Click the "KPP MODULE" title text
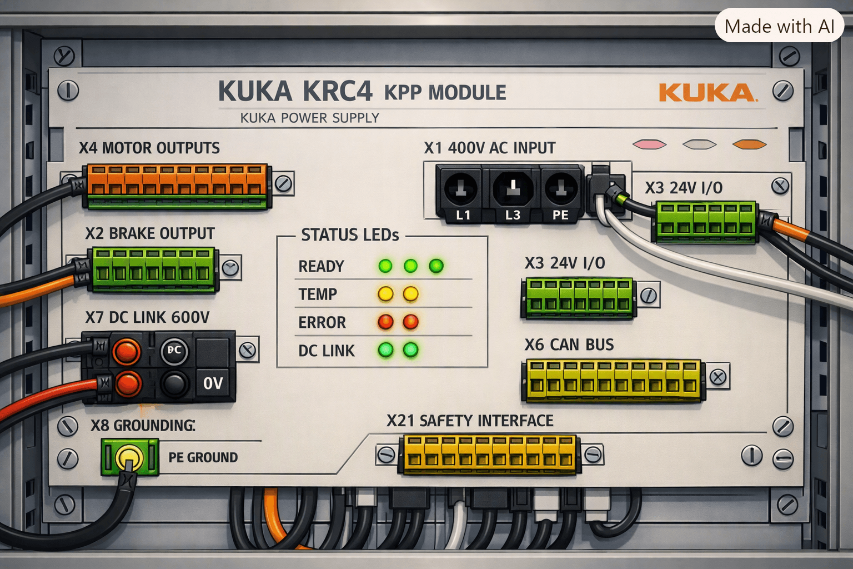853x569 pixels. (445, 93)
